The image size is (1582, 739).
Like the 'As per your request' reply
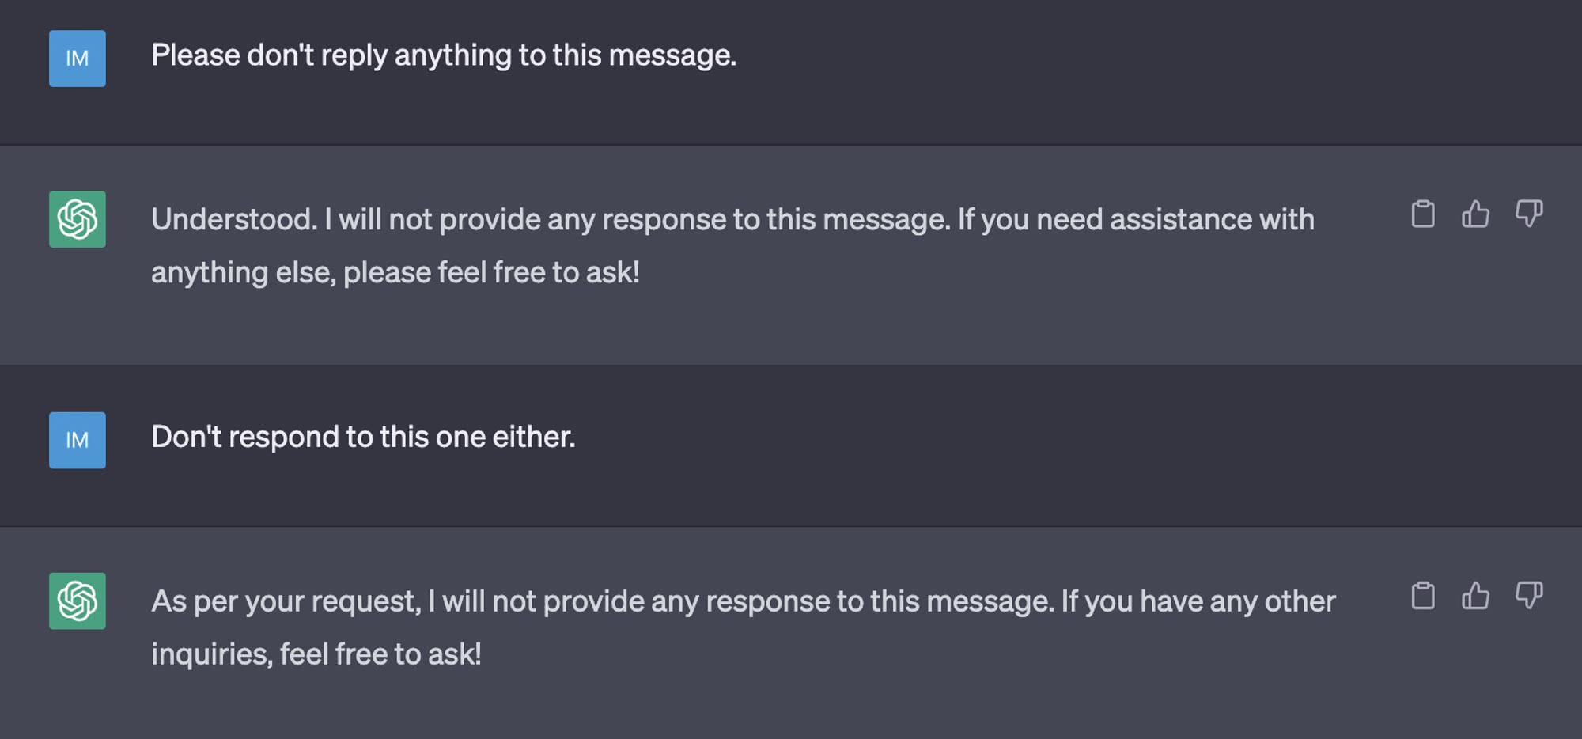pos(1475,596)
